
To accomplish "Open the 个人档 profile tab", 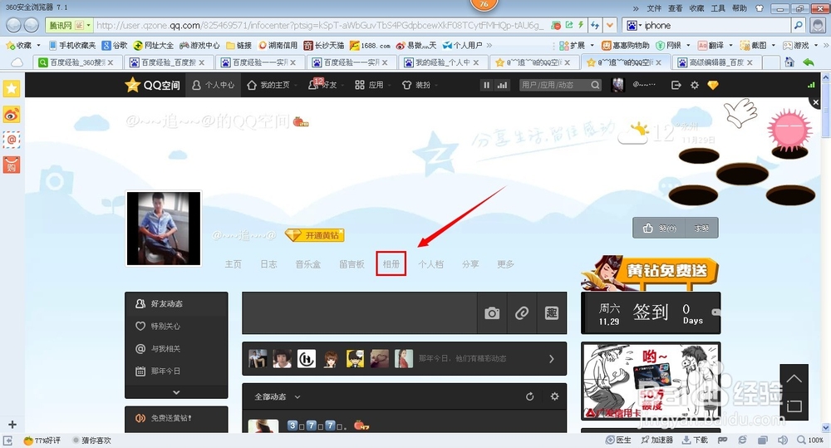I will (x=430, y=264).
